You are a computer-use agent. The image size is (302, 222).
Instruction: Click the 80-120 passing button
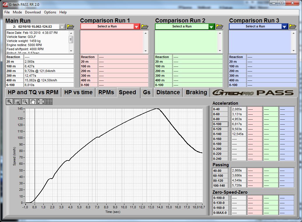click(220, 181)
